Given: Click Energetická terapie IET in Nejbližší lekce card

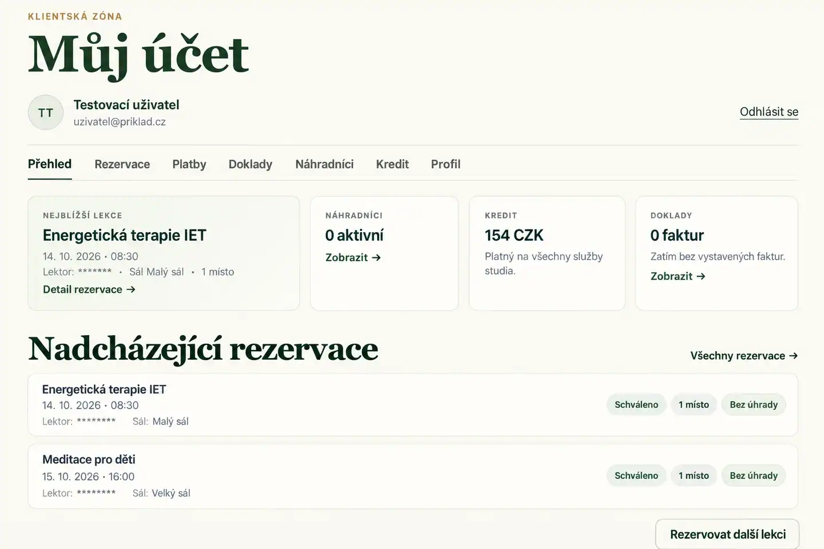Looking at the screenshot, I should (x=124, y=235).
